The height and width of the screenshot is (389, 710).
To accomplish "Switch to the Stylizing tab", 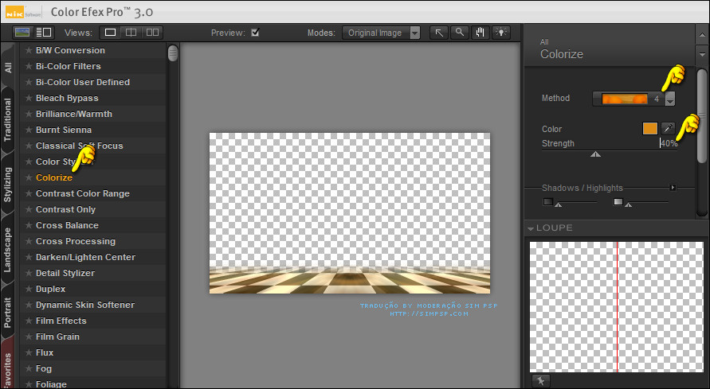I will point(8,184).
